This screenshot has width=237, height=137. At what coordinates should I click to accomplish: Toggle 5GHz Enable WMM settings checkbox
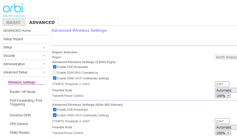(55, 115)
